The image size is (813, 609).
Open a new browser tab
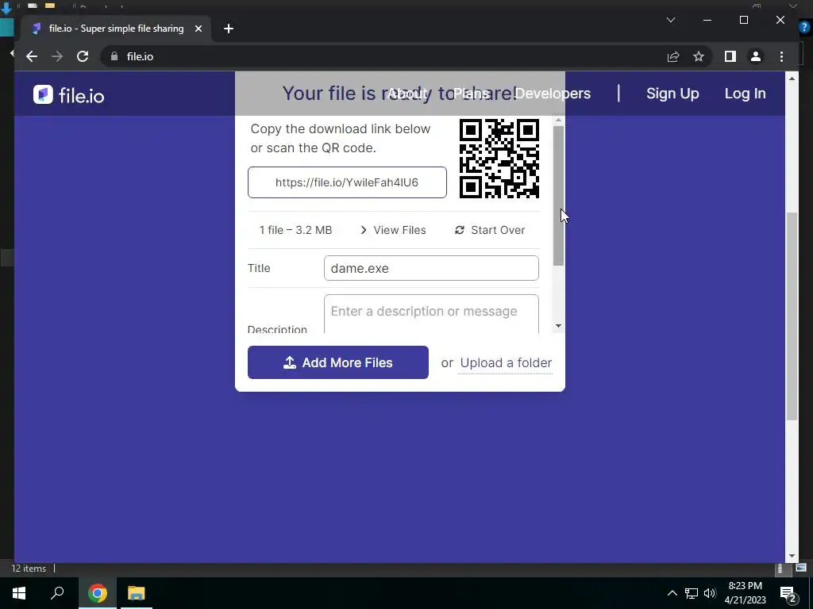click(x=229, y=29)
